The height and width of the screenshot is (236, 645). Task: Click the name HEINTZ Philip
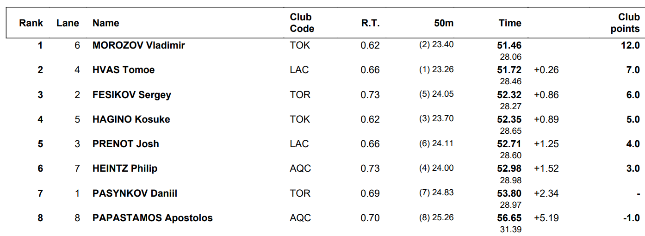point(125,168)
